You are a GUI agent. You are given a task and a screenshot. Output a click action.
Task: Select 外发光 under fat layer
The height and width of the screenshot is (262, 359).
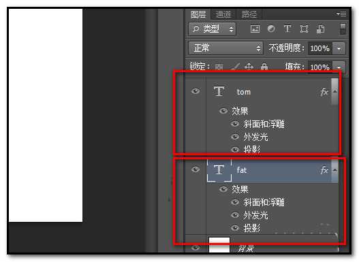click(x=255, y=215)
